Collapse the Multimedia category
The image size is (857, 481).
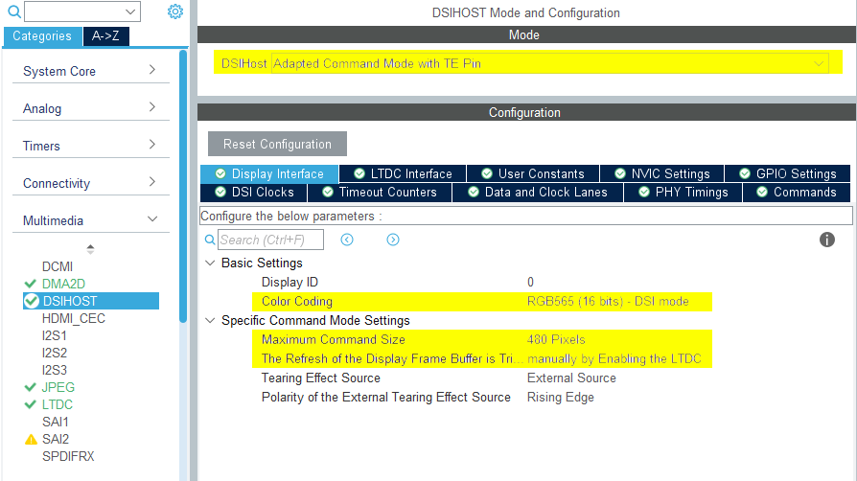(x=91, y=220)
